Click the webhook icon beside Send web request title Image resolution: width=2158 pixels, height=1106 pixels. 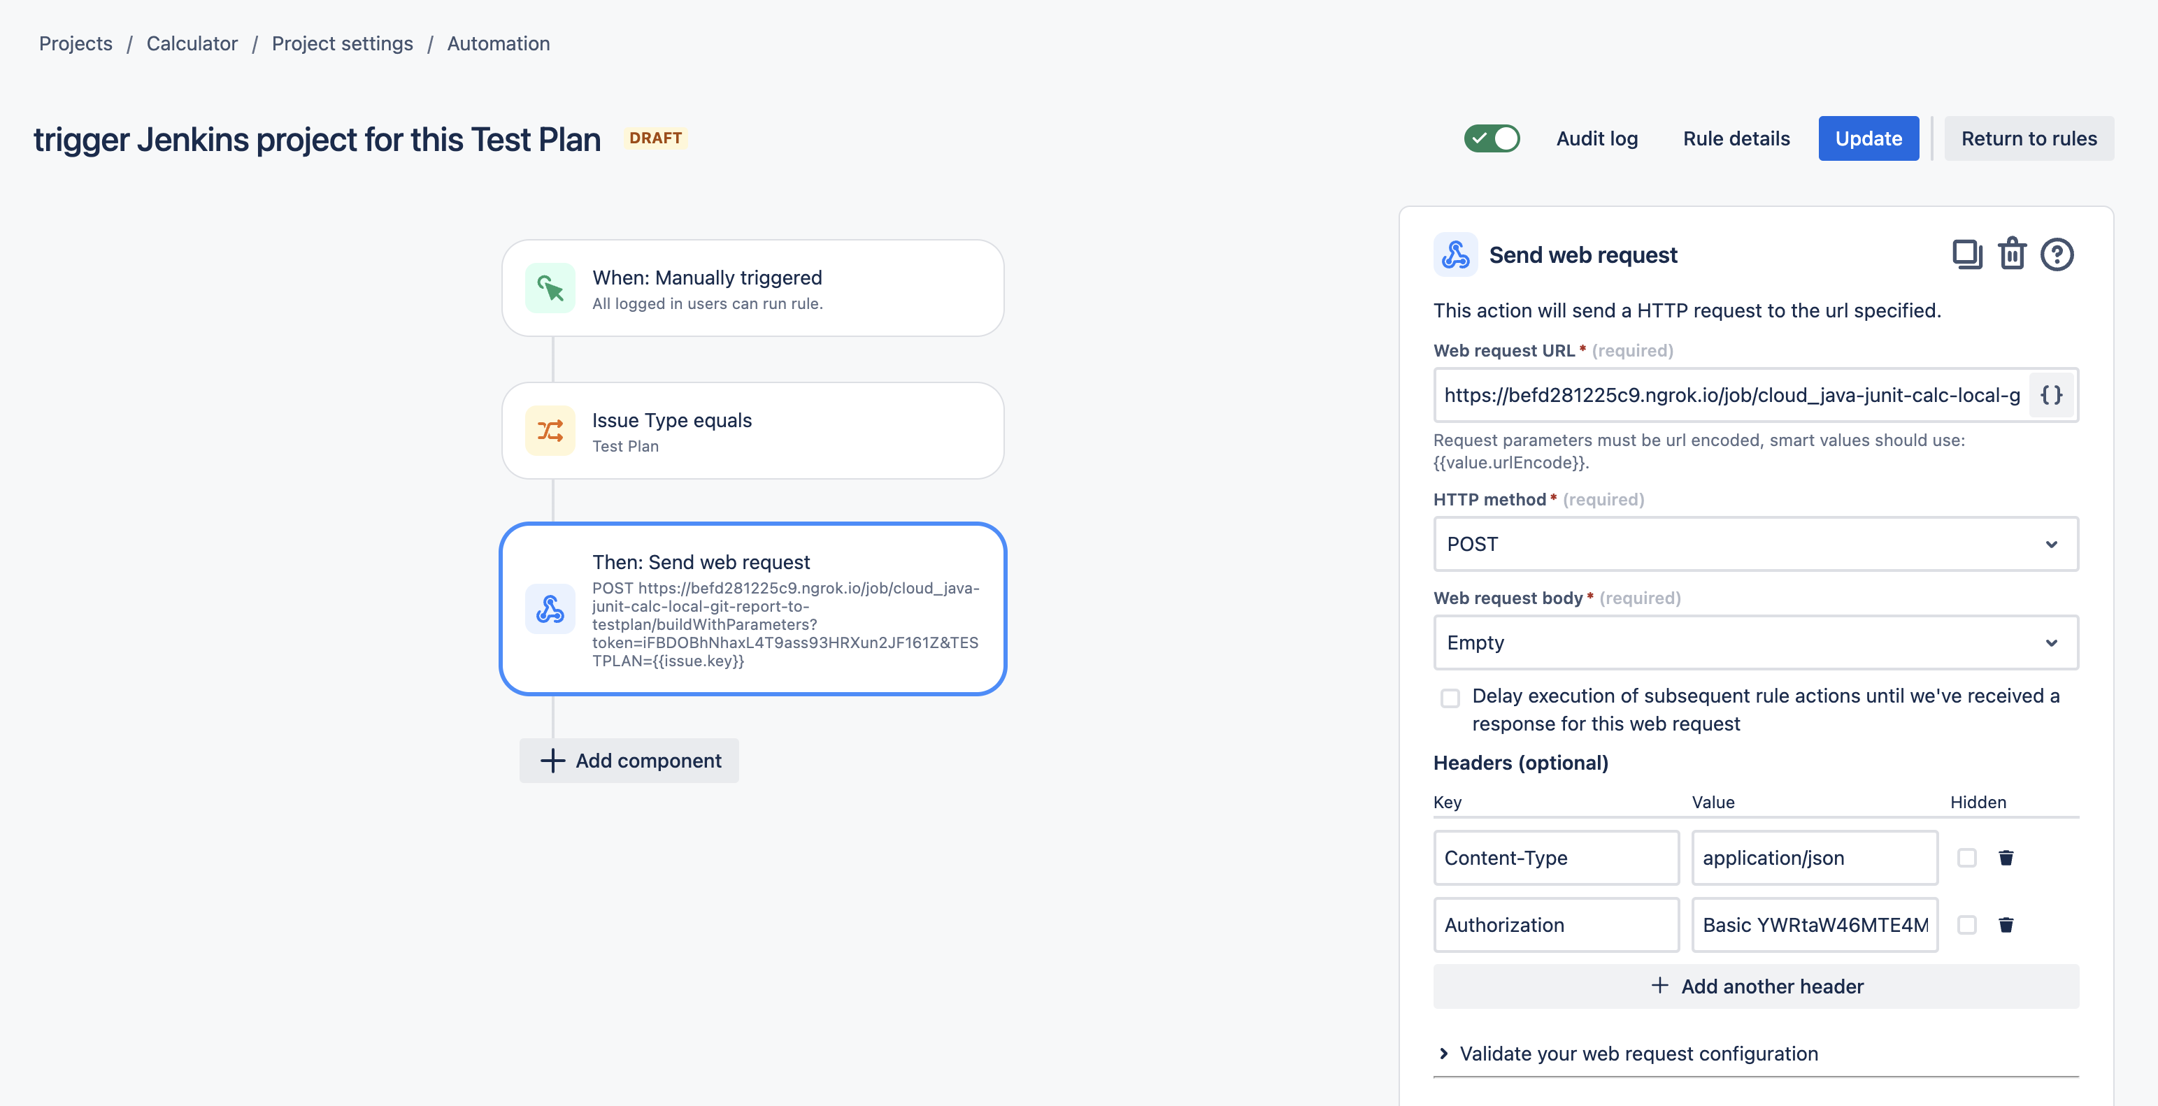(1455, 254)
